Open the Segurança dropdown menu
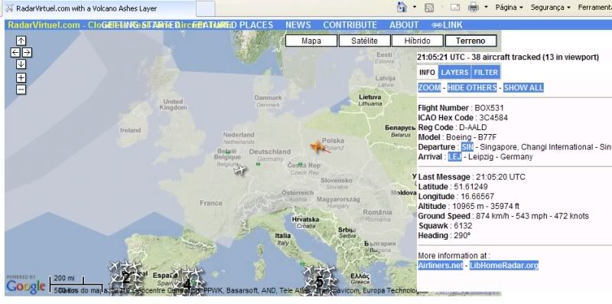 click(552, 8)
